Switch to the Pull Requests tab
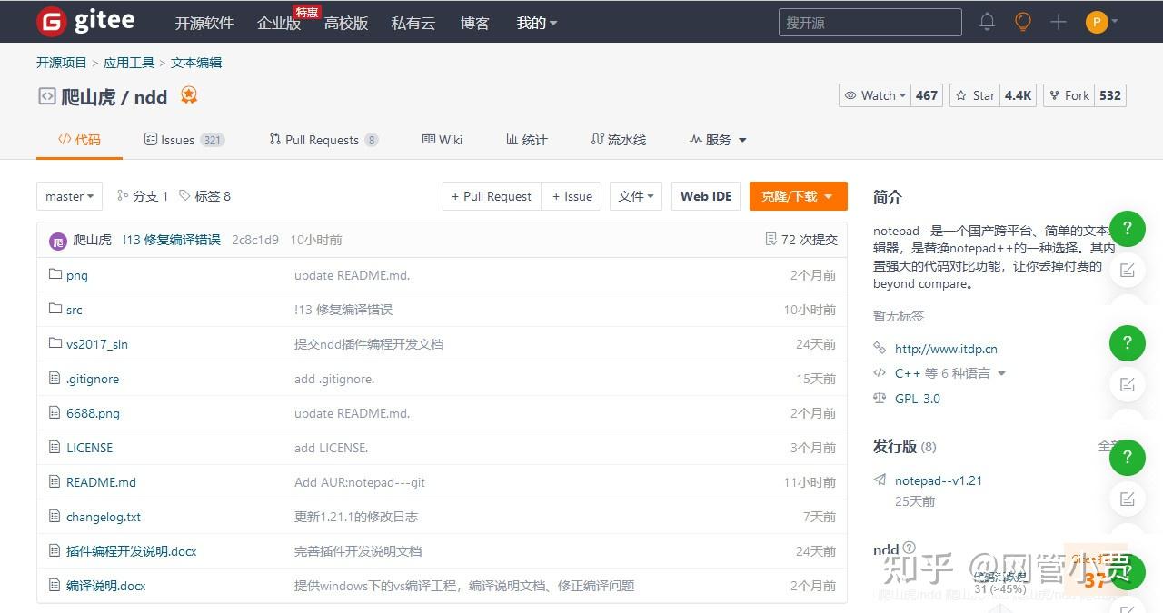Image resolution: width=1163 pixels, height=613 pixels. tap(323, 140)
